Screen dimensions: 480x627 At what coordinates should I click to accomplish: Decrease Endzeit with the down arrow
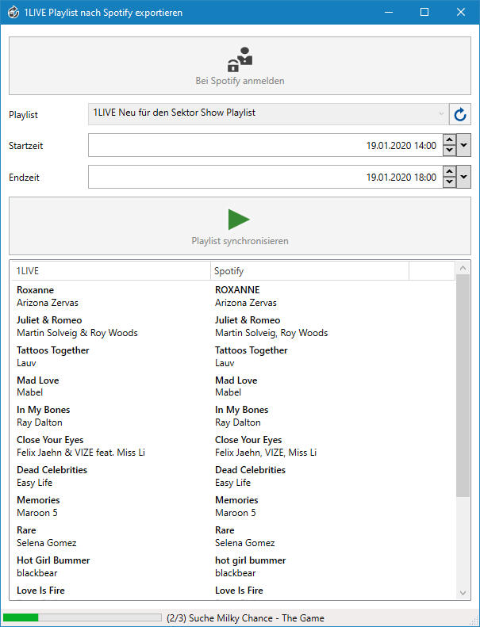pos(450,182)
